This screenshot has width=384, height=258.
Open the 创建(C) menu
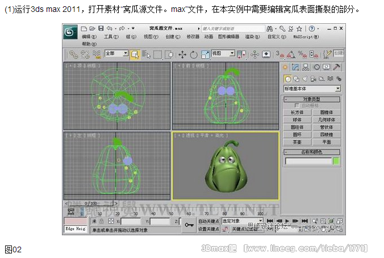click(x=173, y=37)
